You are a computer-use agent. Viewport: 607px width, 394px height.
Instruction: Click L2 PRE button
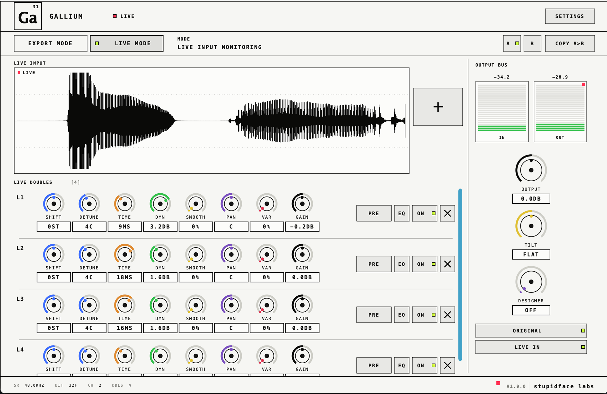(x=374, y=264)
